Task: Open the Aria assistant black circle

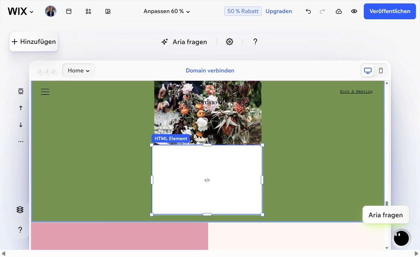Action: 401,239
